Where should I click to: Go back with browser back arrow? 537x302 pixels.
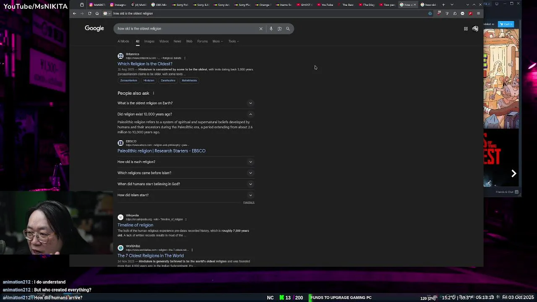tap(74, 13)
